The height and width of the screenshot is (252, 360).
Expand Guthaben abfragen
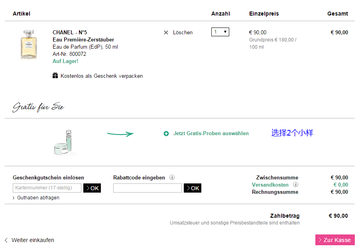coord(36,198)
